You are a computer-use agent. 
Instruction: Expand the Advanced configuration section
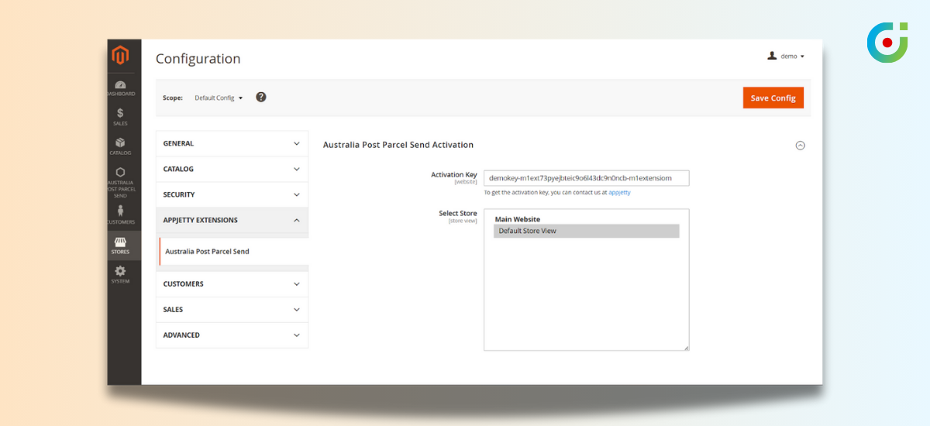point(232,335)
